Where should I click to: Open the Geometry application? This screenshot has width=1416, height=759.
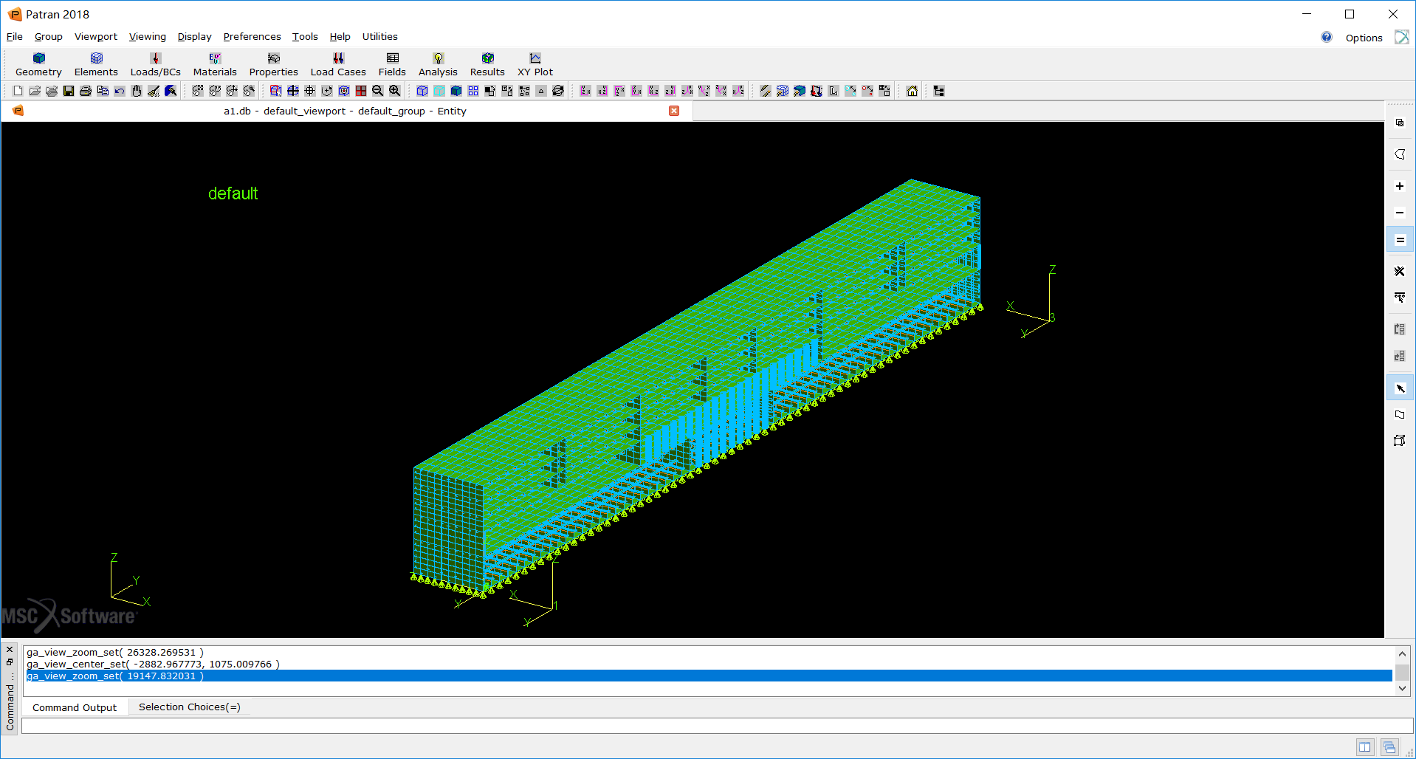pos(38,64)
